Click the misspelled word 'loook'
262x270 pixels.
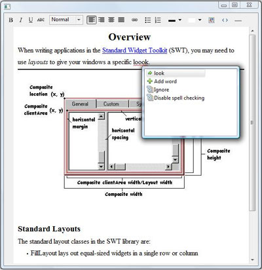pos(141,62)
